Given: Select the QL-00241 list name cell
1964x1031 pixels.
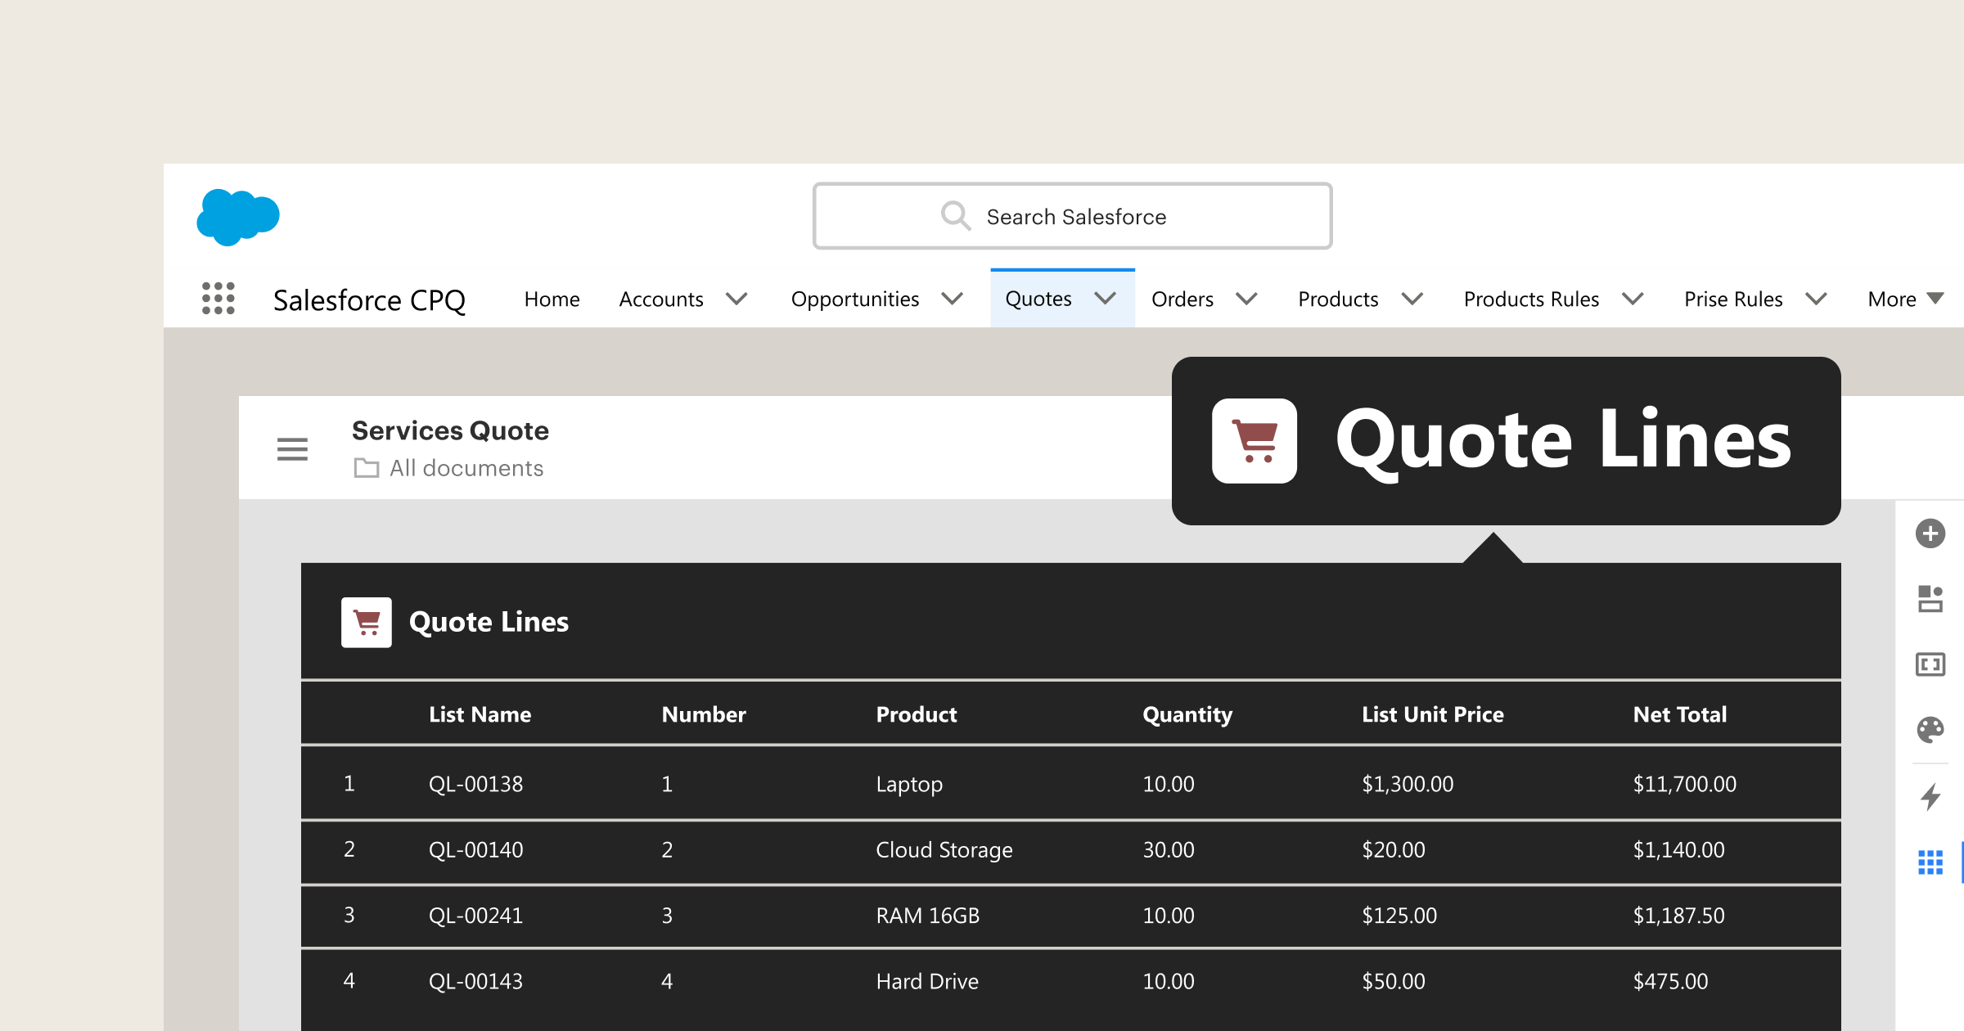Looking at the screenshot, I should (476, 916).
